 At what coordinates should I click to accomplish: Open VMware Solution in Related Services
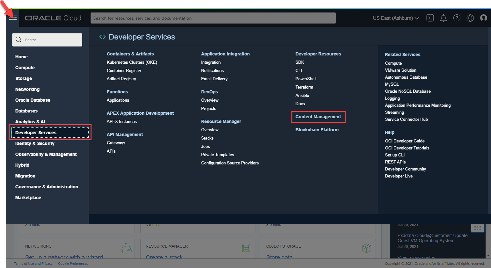pos(401,70)
